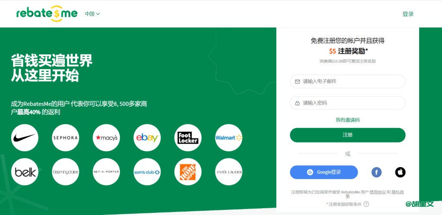
Task: Sign in with the Apple icon
Action: coord(400,172)
